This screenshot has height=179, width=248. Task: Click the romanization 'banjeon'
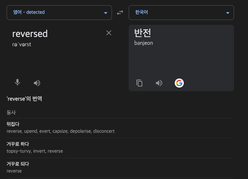tap(144, 43)
